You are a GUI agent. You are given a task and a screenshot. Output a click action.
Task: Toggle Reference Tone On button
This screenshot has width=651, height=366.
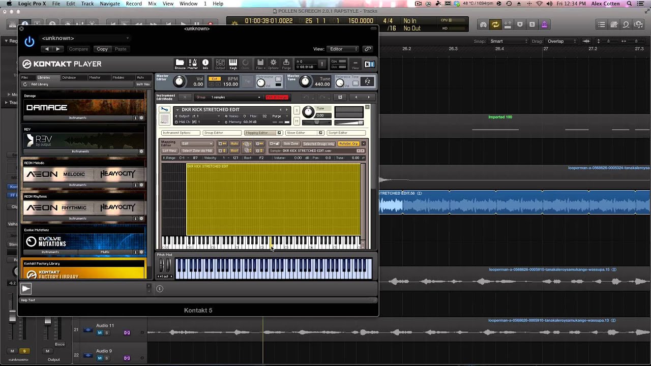tap(356, 83)
